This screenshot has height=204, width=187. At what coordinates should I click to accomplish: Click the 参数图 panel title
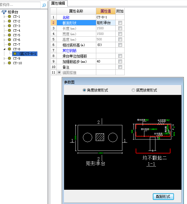(69, 82)
